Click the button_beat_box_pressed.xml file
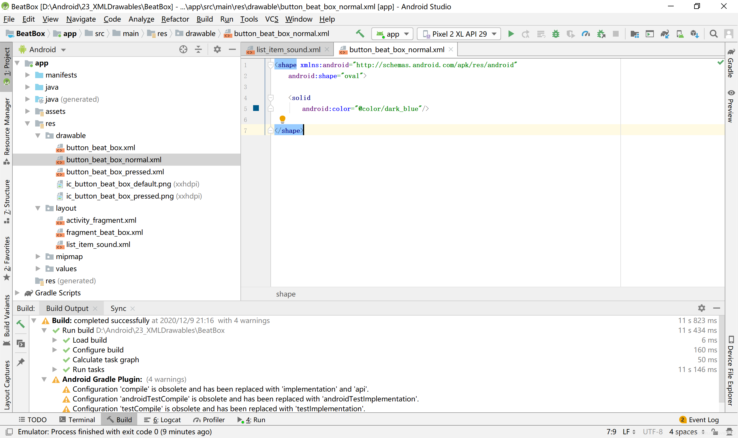Viewport: 738px width, 438px height. (x=115, y=171)
